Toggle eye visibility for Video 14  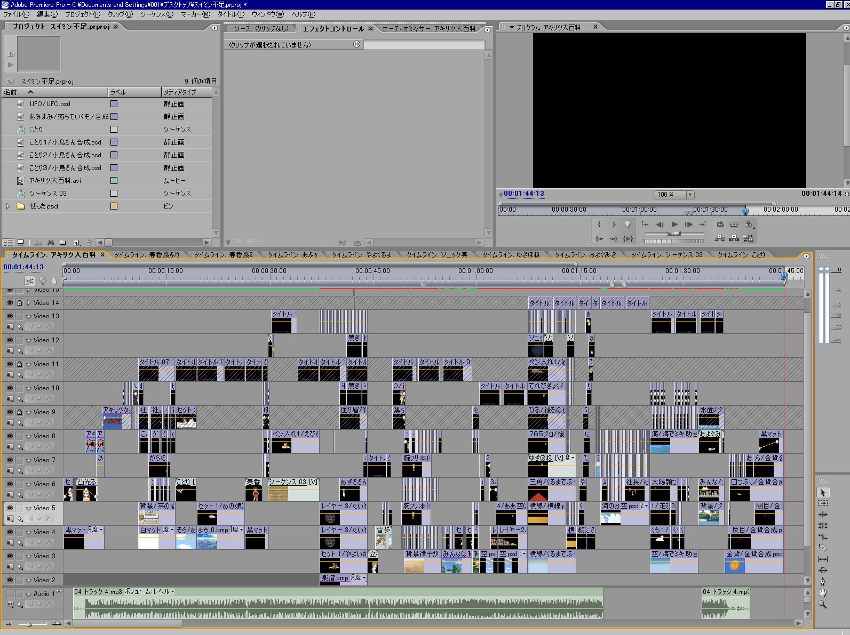[10, 302]
